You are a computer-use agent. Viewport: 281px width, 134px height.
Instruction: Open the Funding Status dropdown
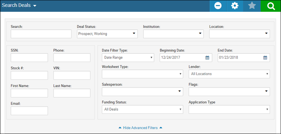(x=142, y=109)
